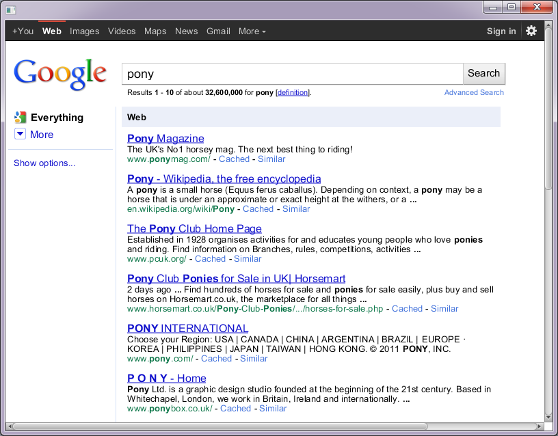The image size is (558, 436).
Task: Open the More dropdown in top navigation
Action: click(252, 31)
